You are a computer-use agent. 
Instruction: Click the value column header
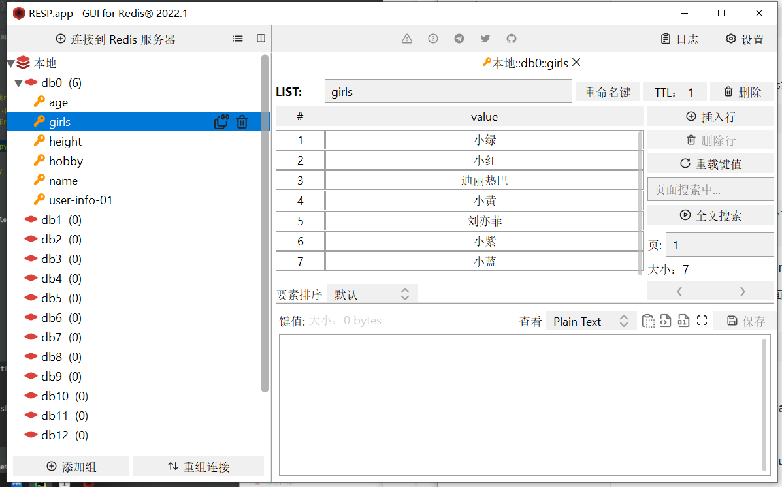(x=483, y=117)
